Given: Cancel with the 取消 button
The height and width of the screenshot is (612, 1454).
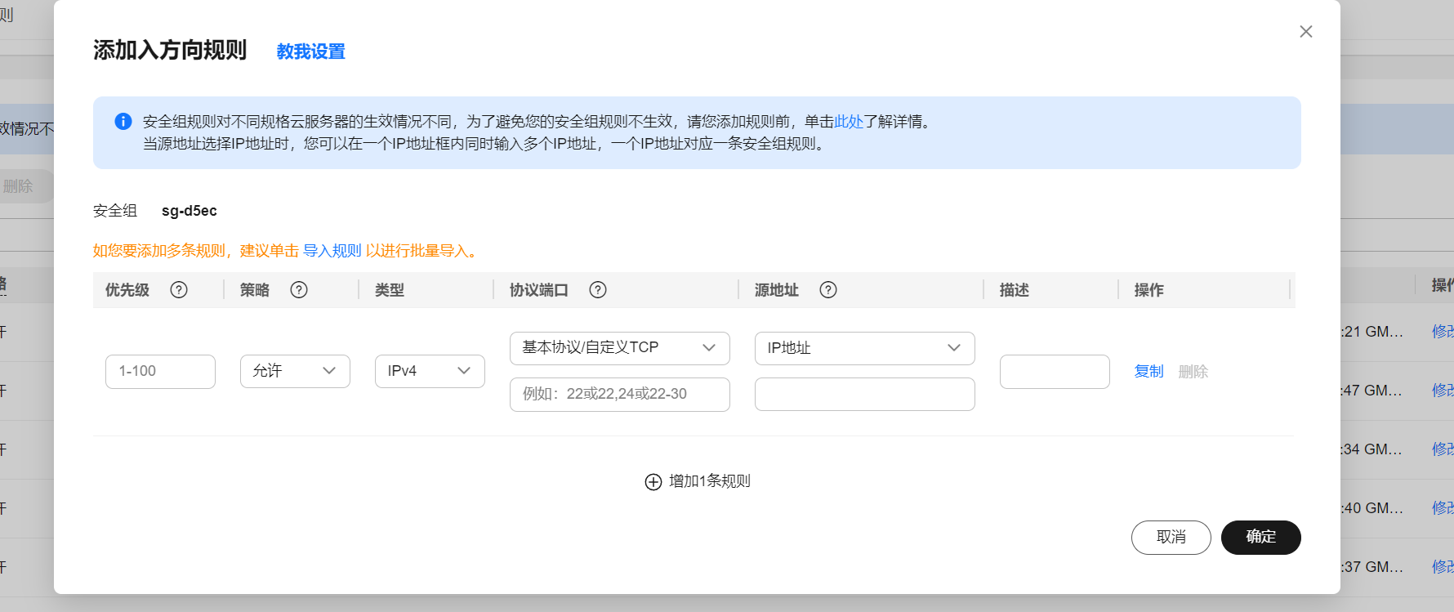Looking at the screenshot, I should 1171,538.
